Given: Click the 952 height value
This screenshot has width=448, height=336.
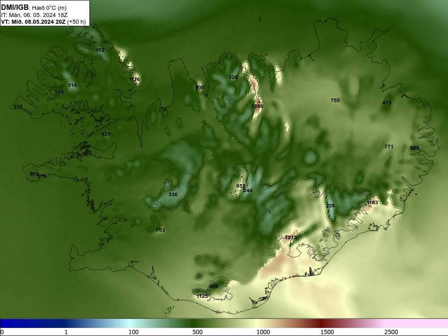Looking at the screenshot, I should (x=241, y=186).
